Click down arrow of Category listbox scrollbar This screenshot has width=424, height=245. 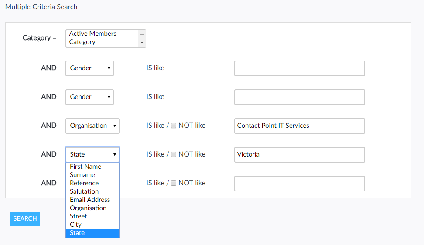tap(142, 43)
